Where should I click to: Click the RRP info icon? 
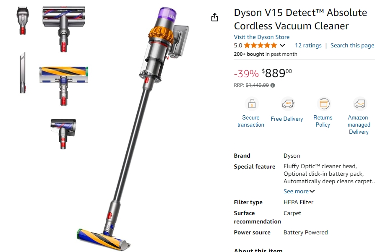273,86
